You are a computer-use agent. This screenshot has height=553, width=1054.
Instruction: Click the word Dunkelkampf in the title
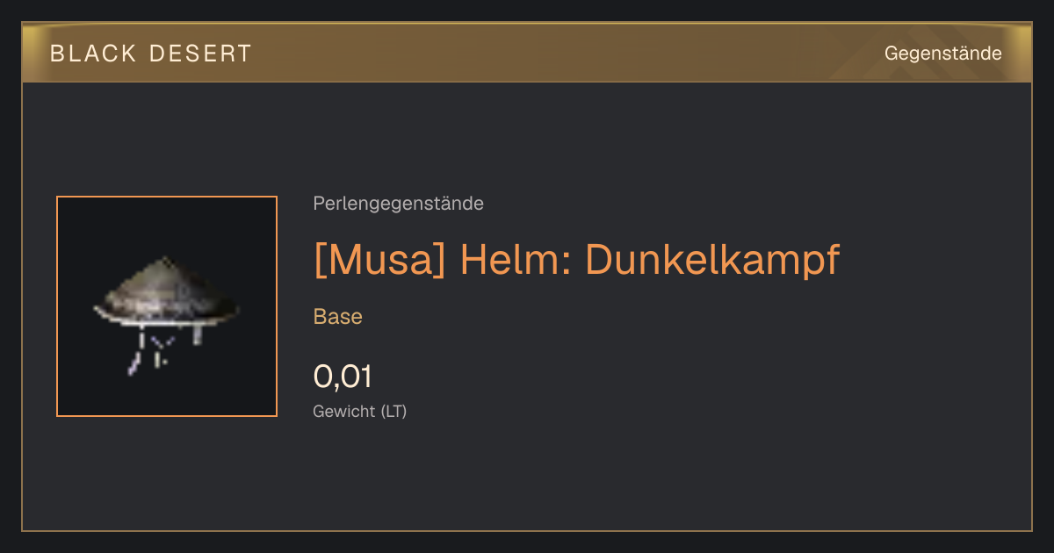[x=712, y=260]
